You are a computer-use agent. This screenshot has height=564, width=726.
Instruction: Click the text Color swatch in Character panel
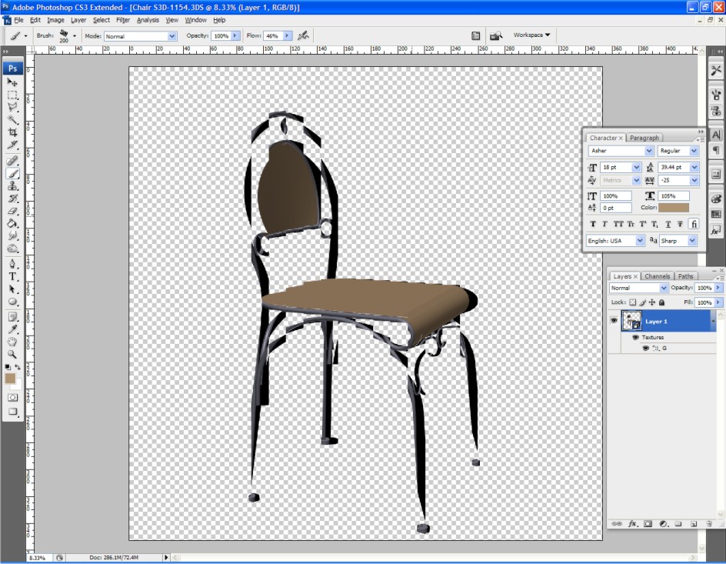674,208
